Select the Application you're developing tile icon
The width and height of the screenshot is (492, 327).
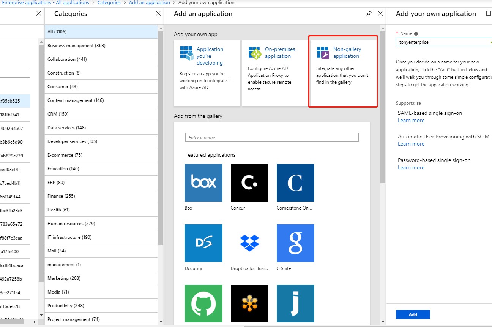[x=186, y=53]
